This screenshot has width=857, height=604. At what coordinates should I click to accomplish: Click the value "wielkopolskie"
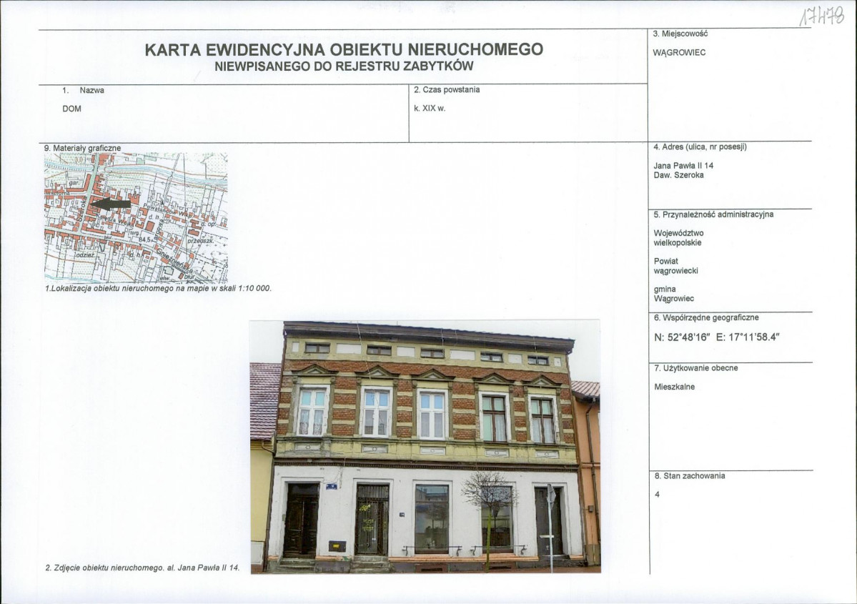pos(678,243)
